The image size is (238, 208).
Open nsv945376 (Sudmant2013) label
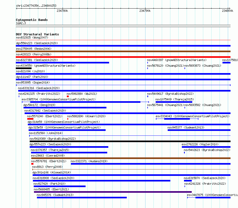point(55,195)
